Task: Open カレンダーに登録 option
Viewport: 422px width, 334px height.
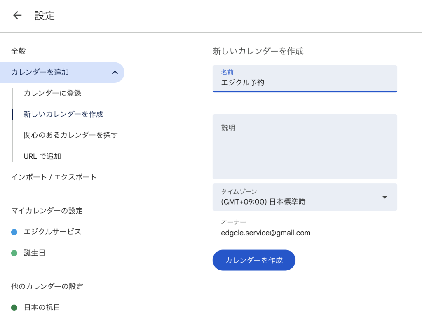Action: point(52,93)
